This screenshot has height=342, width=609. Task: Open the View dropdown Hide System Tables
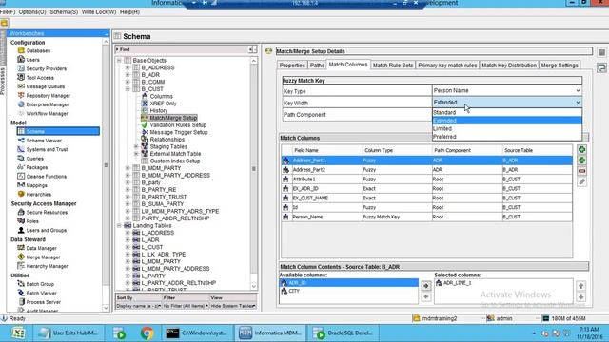tap(233, 306)
